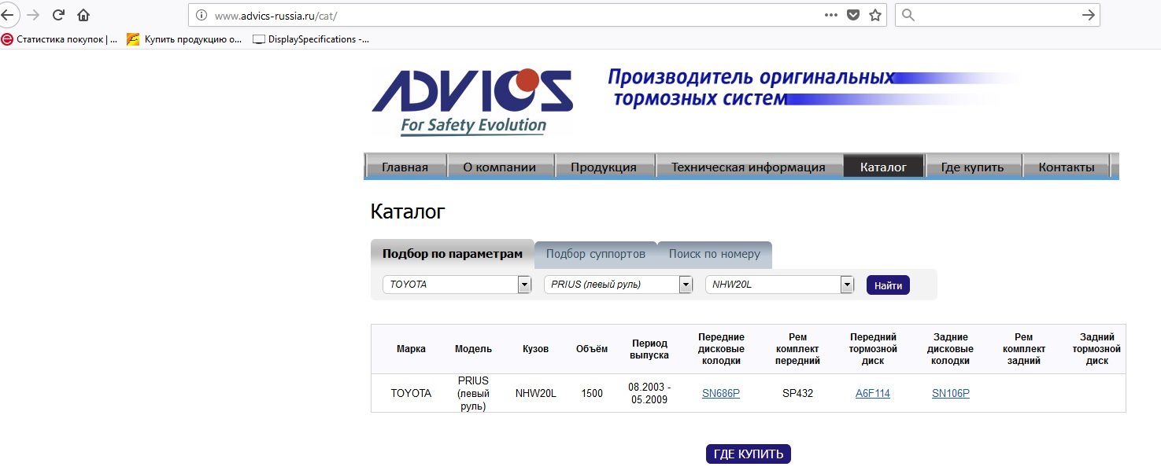Click the ADVICS logo
Viewport: 1161px width, 474px height.
[473, 101]
